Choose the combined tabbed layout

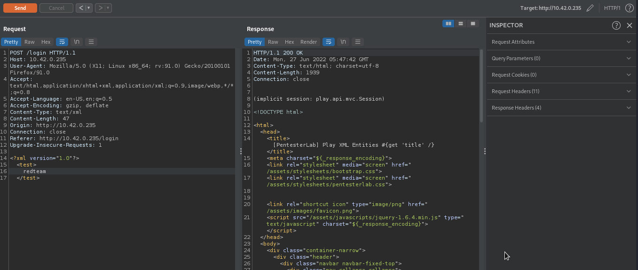(x=473, y=24)
